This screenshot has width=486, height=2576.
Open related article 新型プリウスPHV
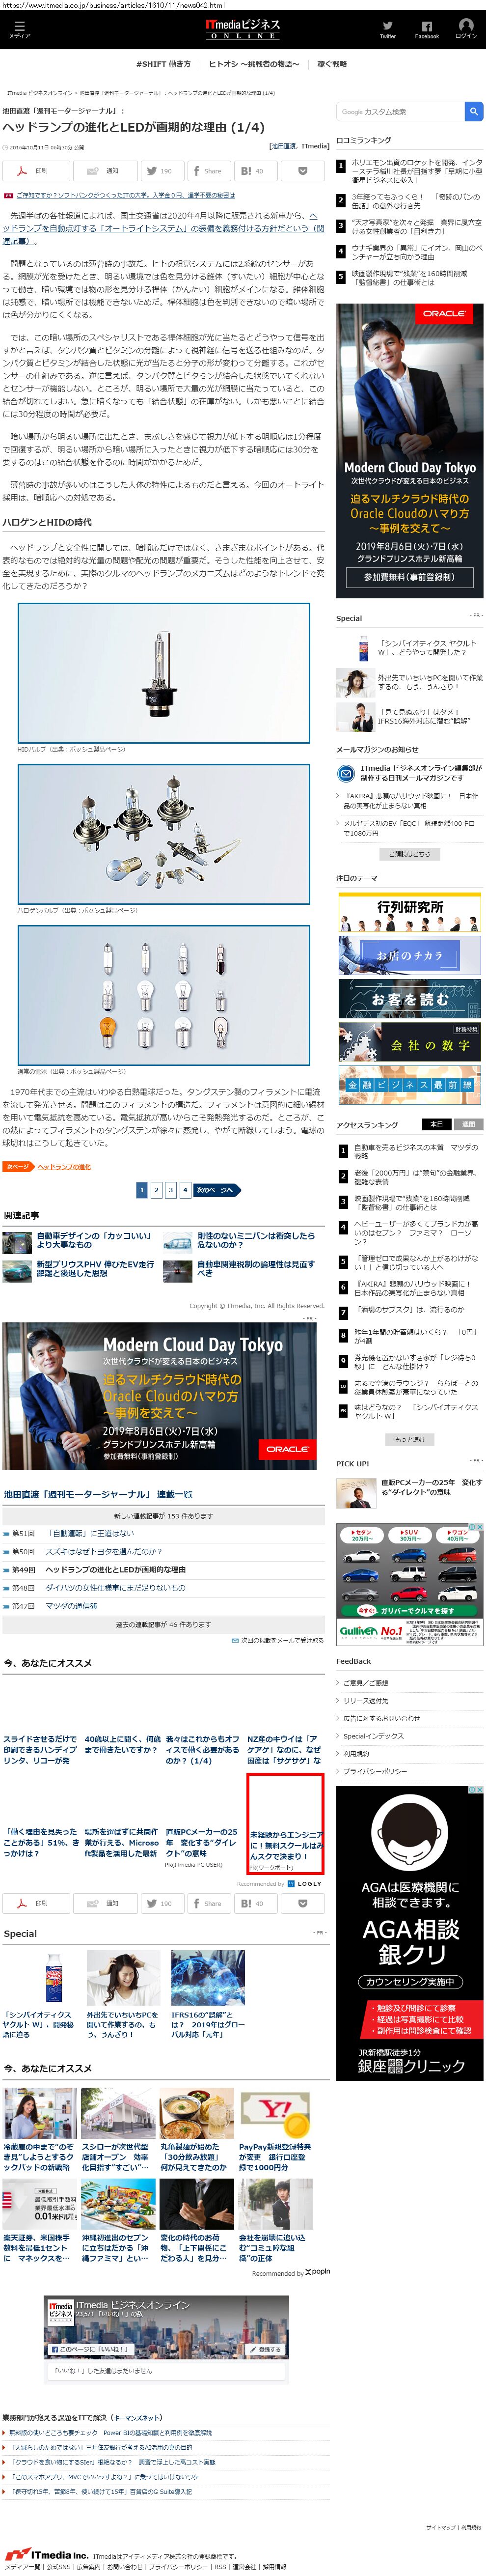tap(95, 1269)
